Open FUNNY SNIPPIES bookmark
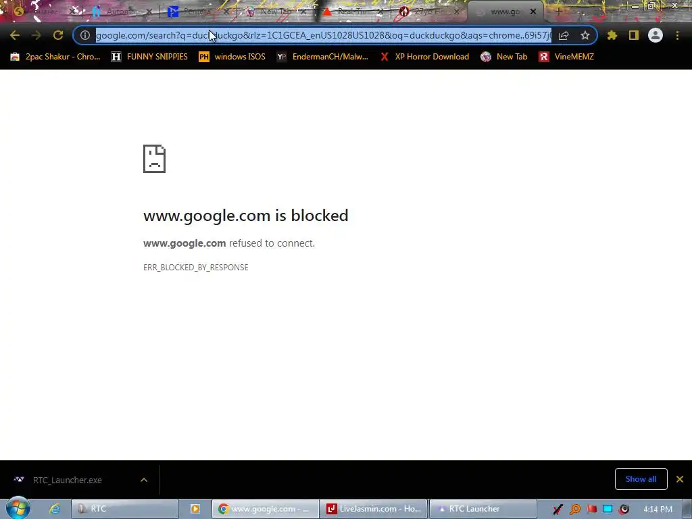The height and width of the screenshot is (519, 692). point(149,57)
